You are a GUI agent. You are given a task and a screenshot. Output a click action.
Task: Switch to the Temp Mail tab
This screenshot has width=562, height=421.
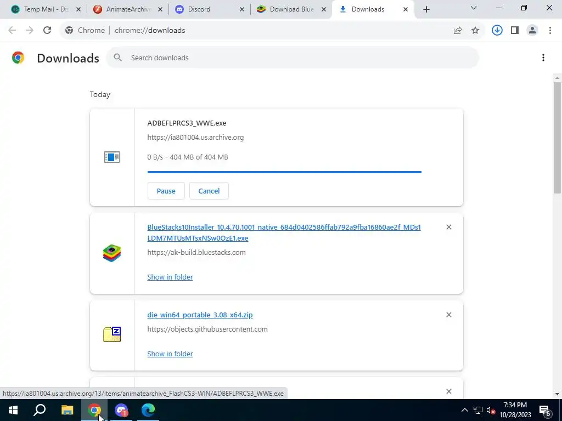pyautogui.click(x=46, y=9)
